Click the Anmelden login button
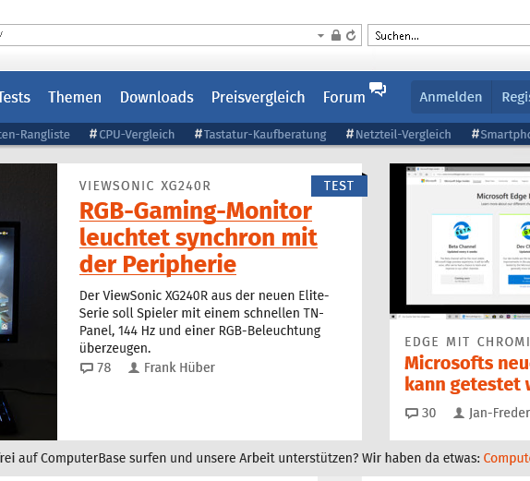Viewport: 530px width, 481px height. pyautogui.click(x=451, y=97)
